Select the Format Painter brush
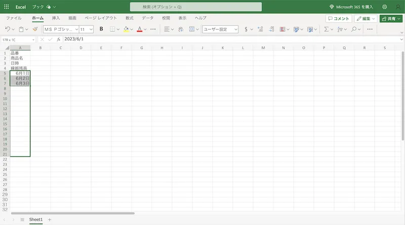 pos(35,29)
